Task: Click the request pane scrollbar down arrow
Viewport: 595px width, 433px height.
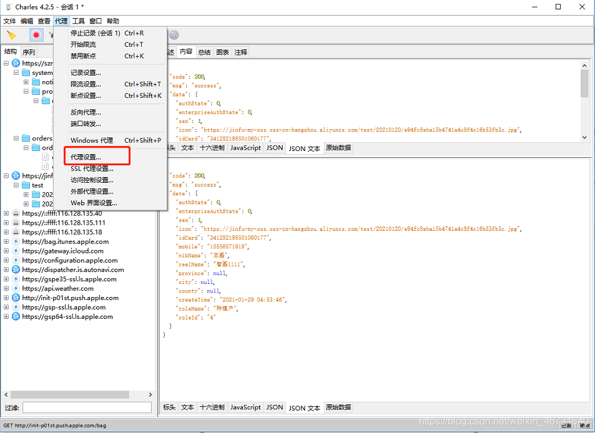Action: tap(584, 137)
